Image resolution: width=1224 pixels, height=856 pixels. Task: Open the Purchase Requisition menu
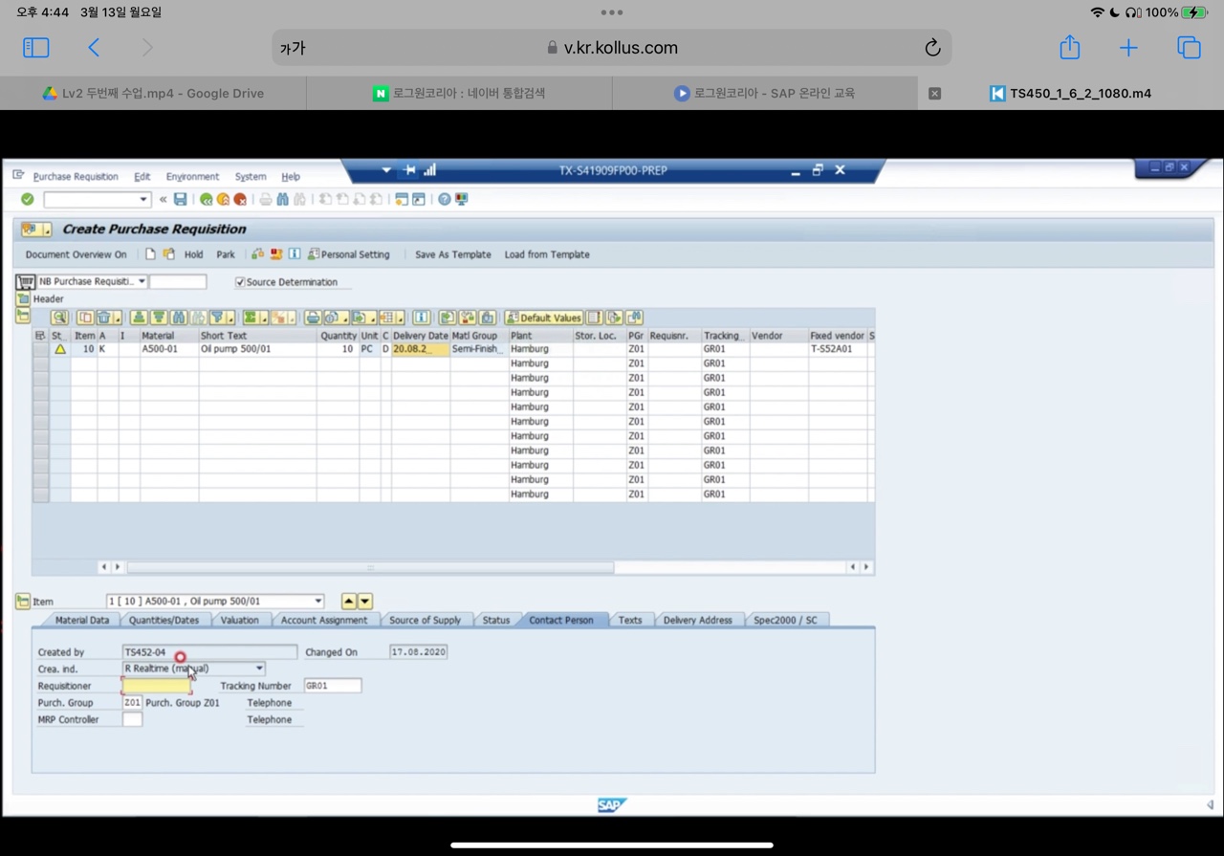pyautogui.click(x=76, y=177)
